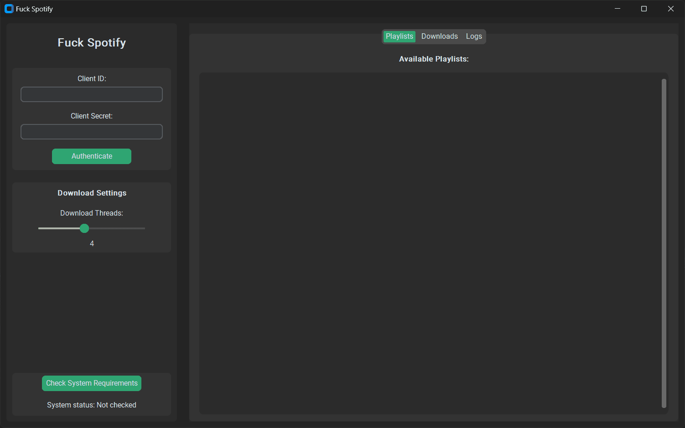
Task: Focus the Client ID input field
Action: (92, 94)
